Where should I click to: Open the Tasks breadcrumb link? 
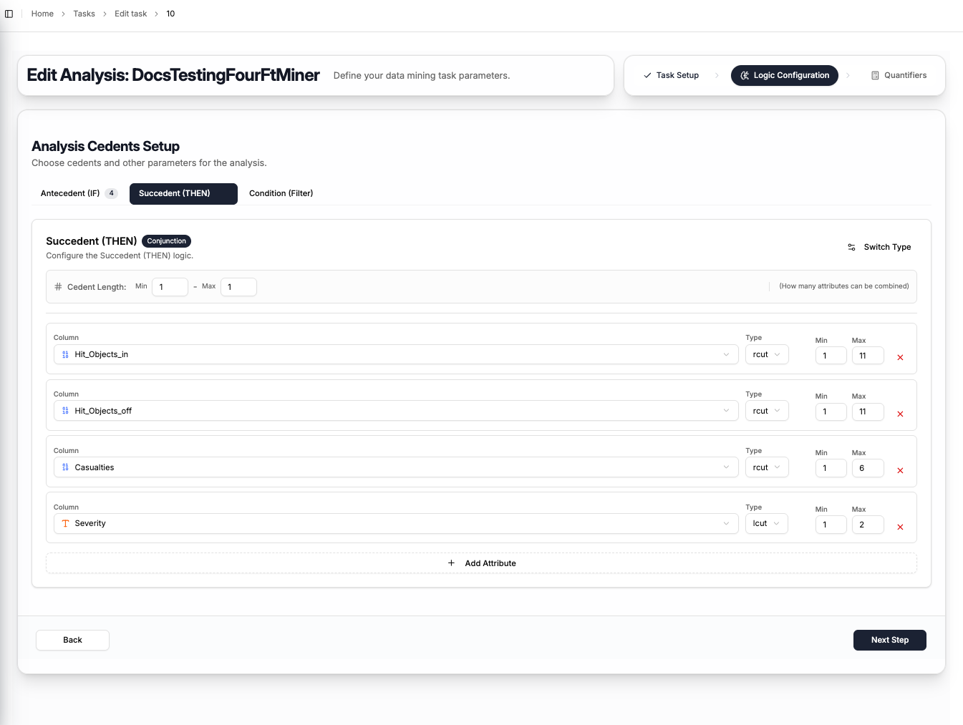tap(84, 14)
